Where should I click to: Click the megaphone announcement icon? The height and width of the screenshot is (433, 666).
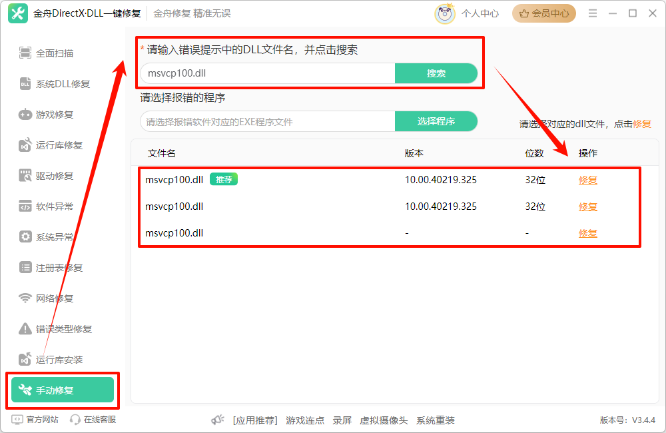[218, 420]
